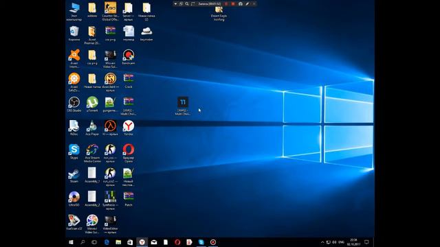
Task: Select the Steam desktop shortcut
Action: coord(74,176)
